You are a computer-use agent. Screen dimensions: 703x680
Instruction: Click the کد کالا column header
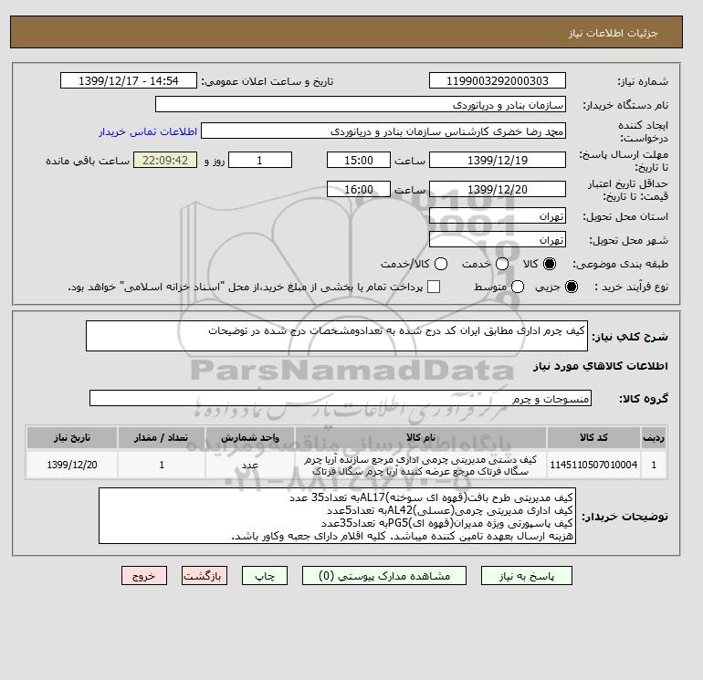[593, 437]
